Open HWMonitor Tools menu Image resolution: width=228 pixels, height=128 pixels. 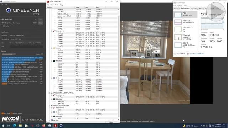click(57, 5)
